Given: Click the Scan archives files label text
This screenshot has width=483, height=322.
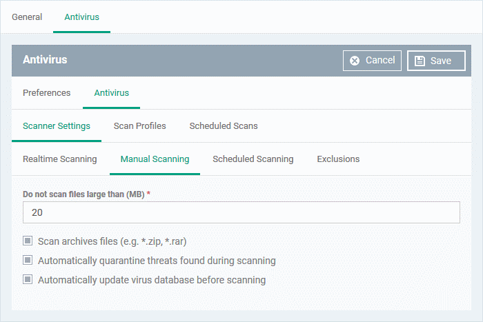Looking at the screenshot, I should pyautogui.click(x=112, y=241).
